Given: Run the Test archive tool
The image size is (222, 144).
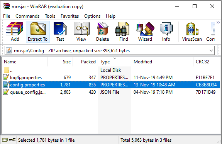Looking at the screenshot, I should [60, 31].
